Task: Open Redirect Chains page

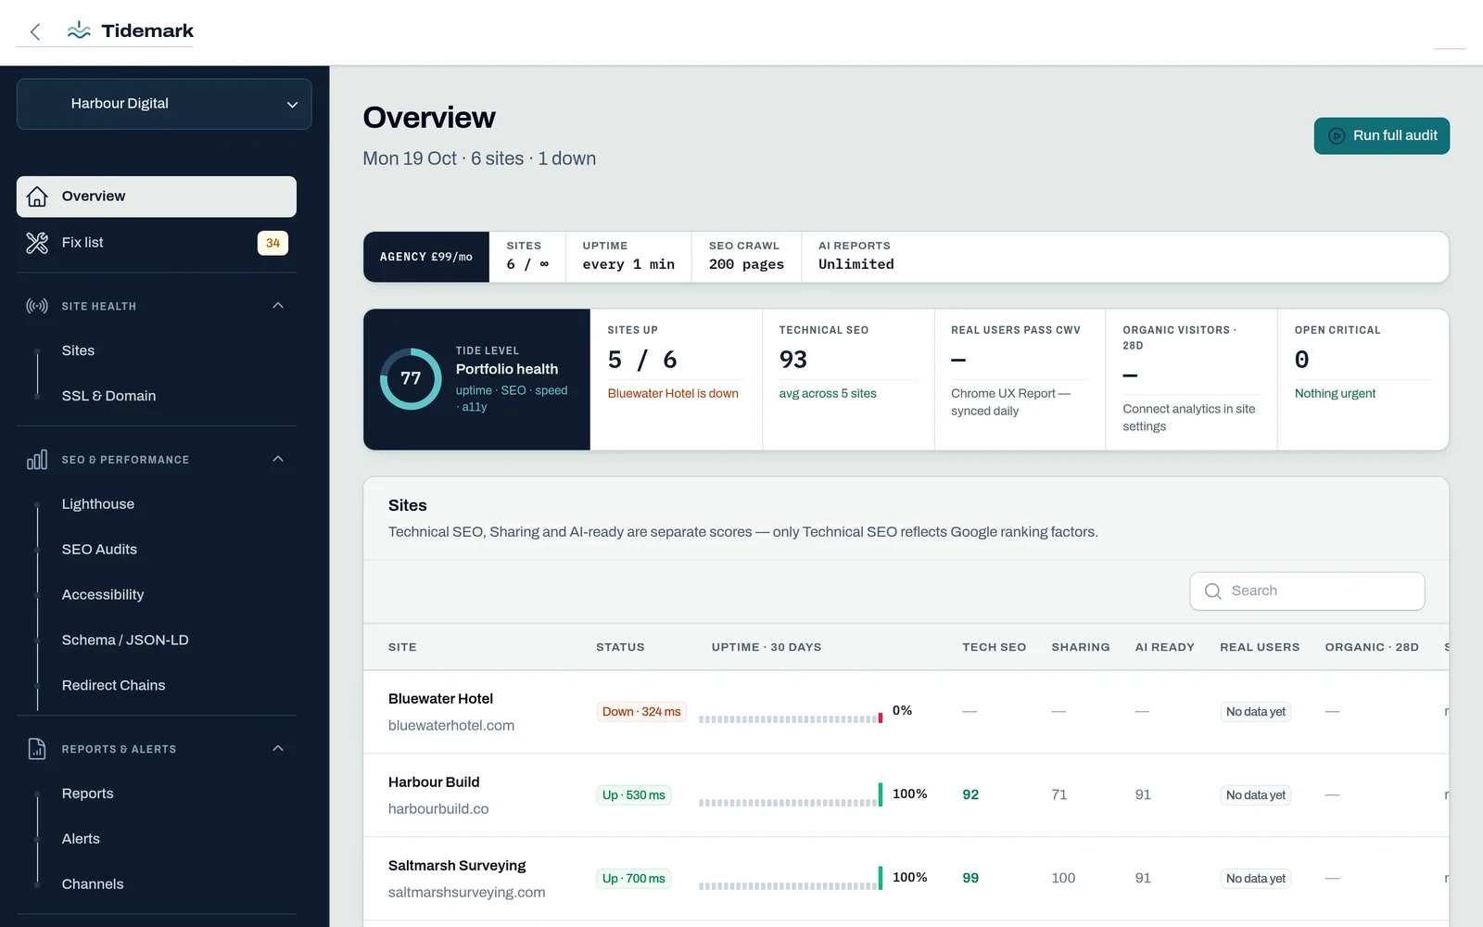Action: click(x=113, y=686)
